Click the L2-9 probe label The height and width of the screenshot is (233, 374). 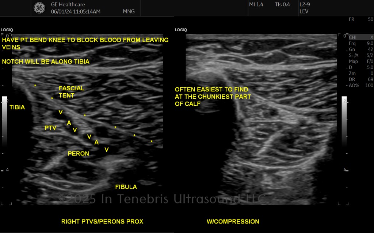click(x=305, y=4)
